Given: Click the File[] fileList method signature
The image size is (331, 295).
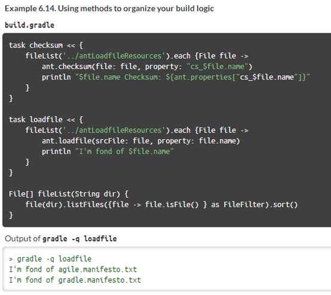Looking at the screenshot, I should (x=69, y=193).
